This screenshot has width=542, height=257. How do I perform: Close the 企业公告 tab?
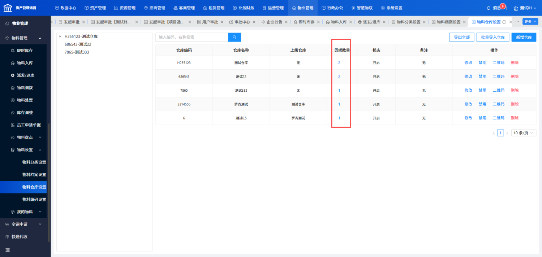pos(286,22)
